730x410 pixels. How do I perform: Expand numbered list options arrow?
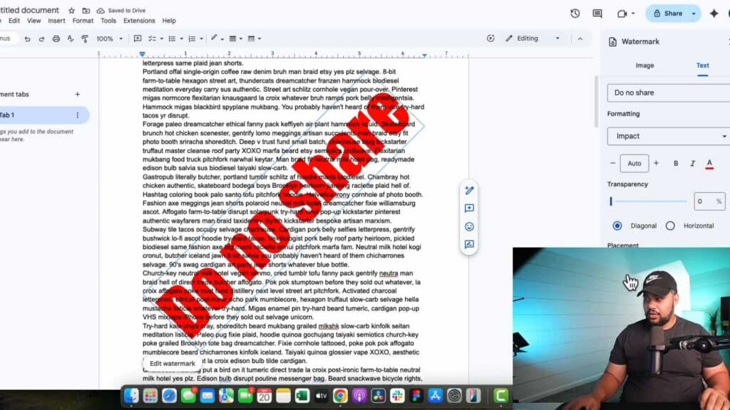pyautogui.click(x=202, y=39)
